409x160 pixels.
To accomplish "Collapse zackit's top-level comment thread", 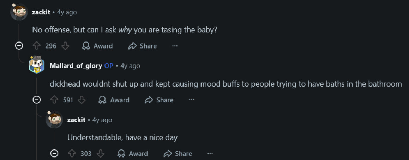I will pos(19,46).
